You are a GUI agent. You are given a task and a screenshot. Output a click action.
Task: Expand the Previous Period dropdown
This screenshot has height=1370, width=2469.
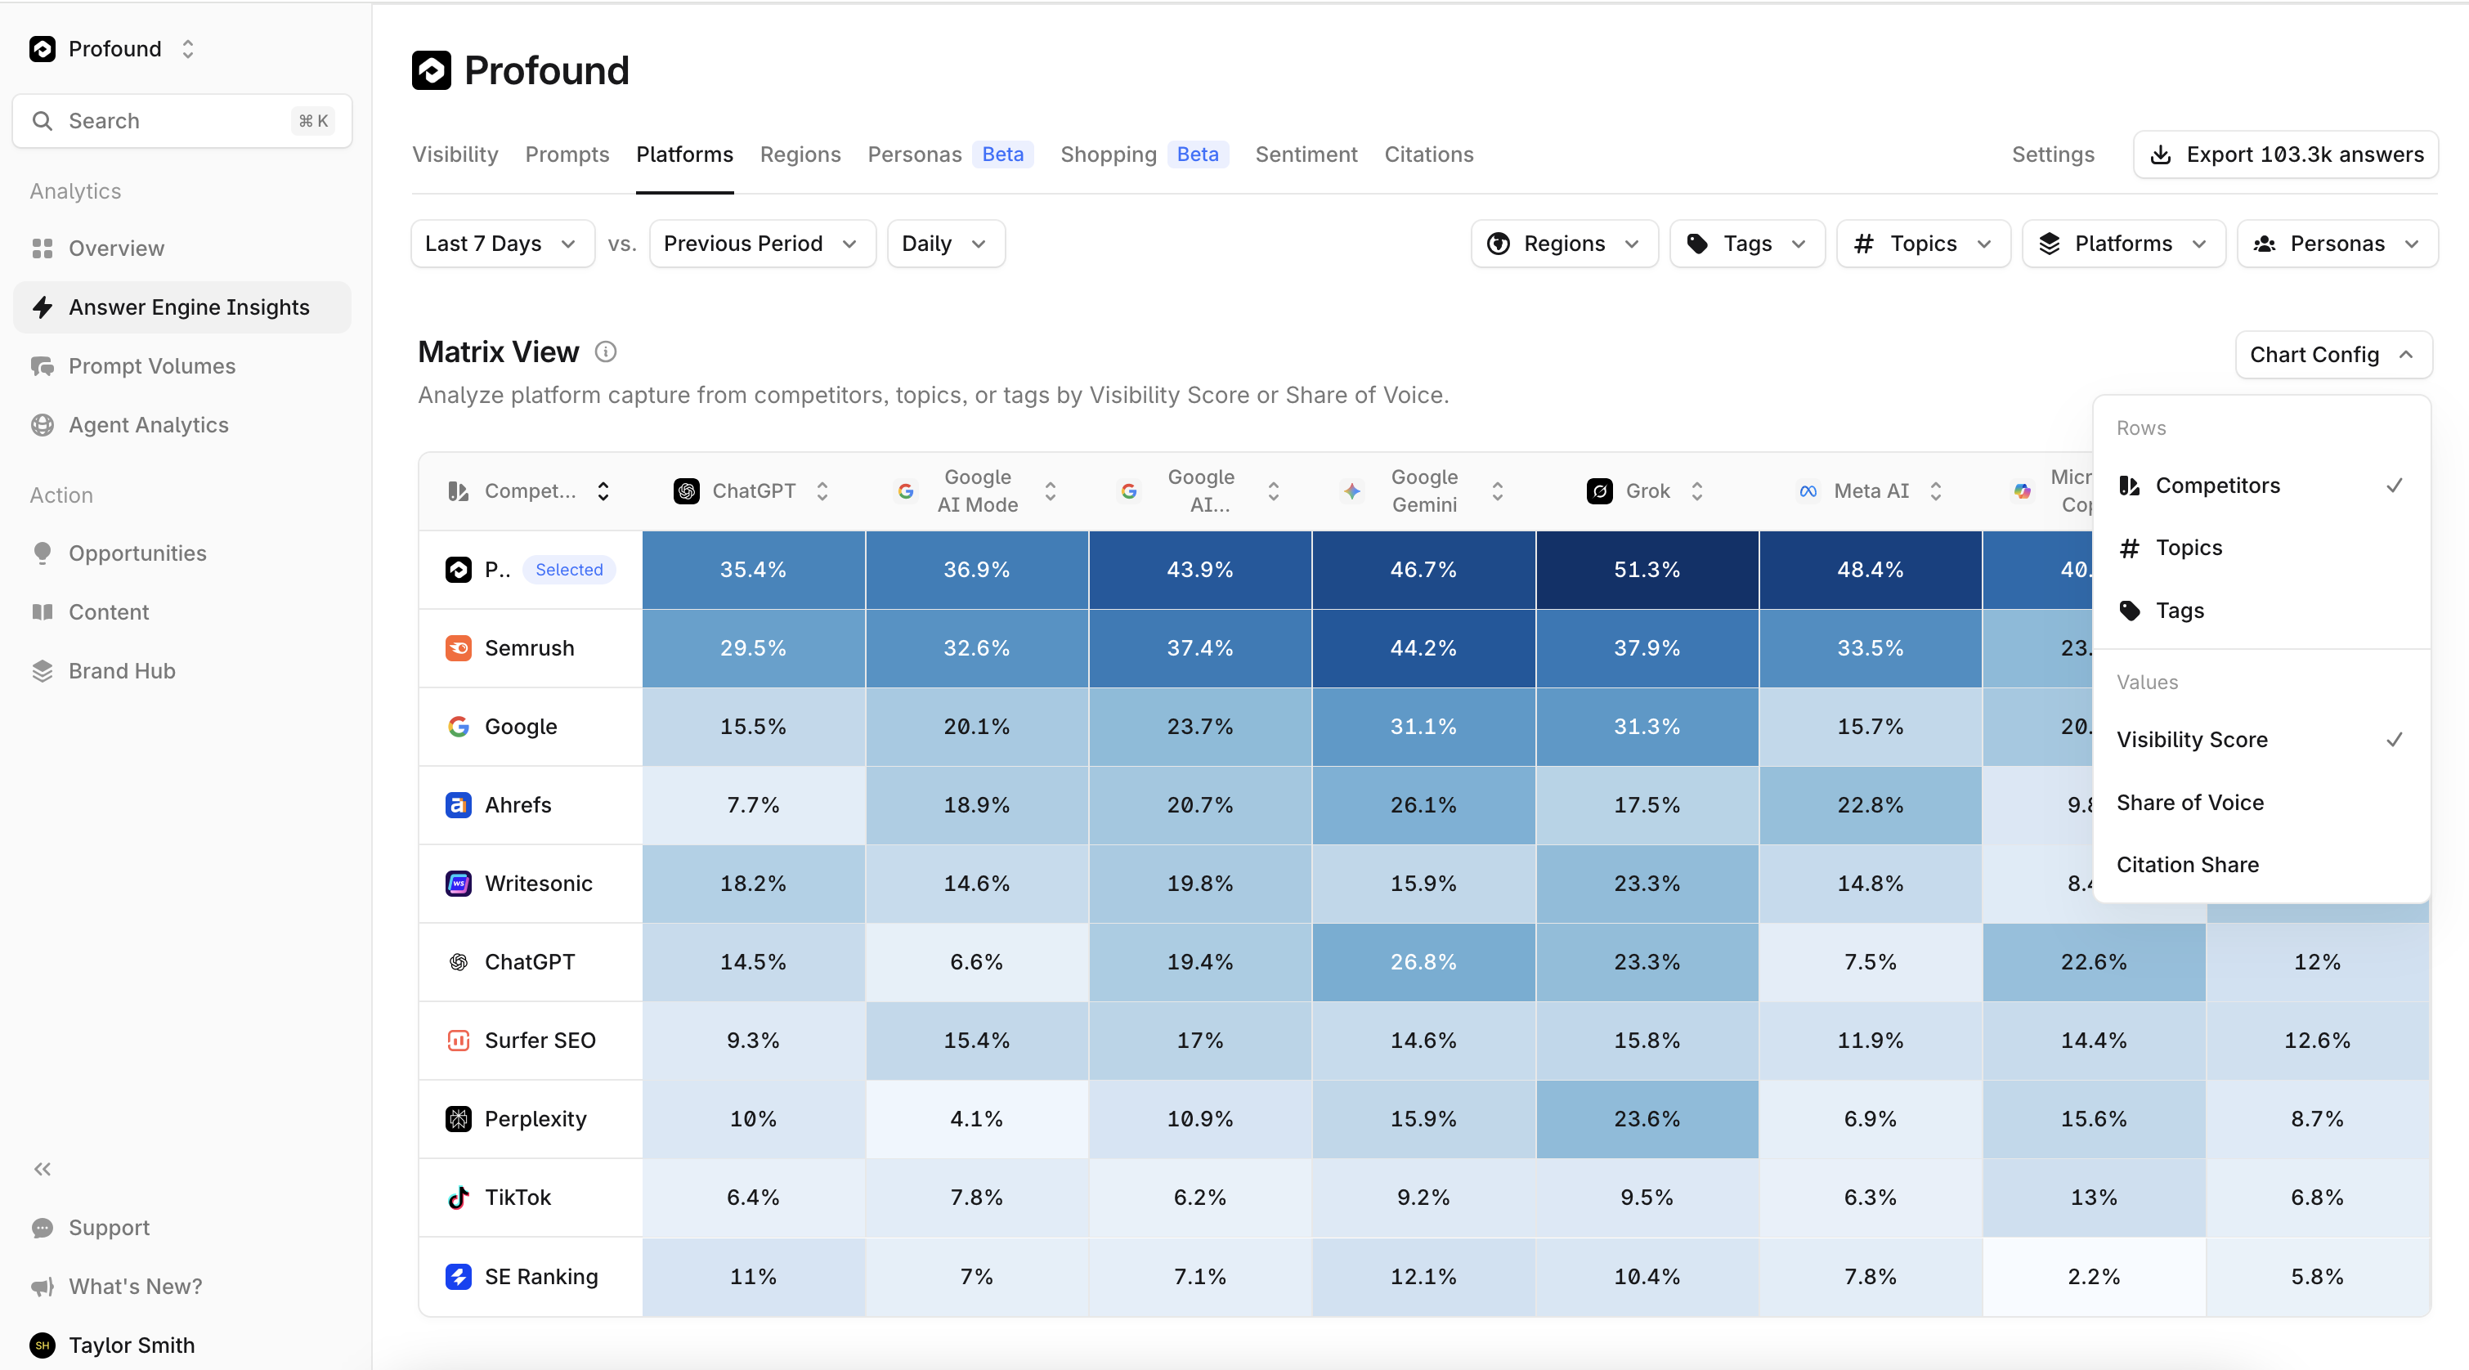click(761, 244)
